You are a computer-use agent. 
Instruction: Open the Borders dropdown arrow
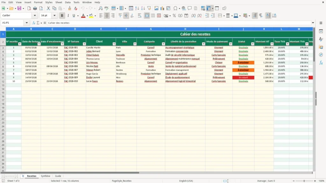click(224, 16)
